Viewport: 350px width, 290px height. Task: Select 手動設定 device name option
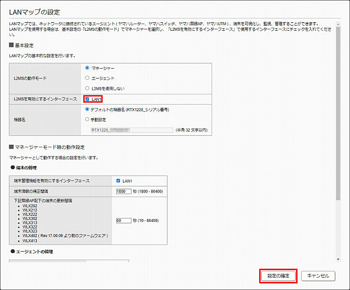pos(87,119)
